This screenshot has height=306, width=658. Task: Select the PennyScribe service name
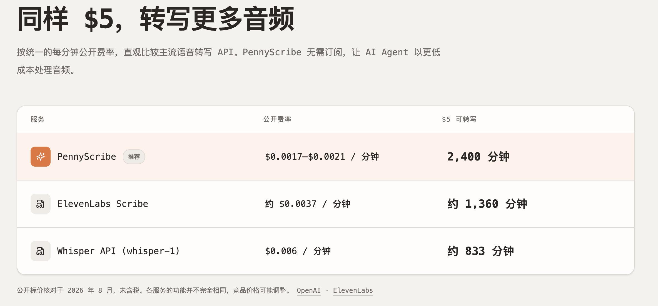87,157
